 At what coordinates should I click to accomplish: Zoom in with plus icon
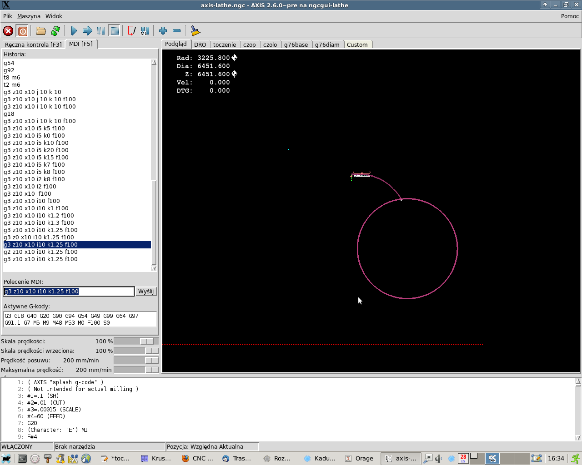coord(163,31)
